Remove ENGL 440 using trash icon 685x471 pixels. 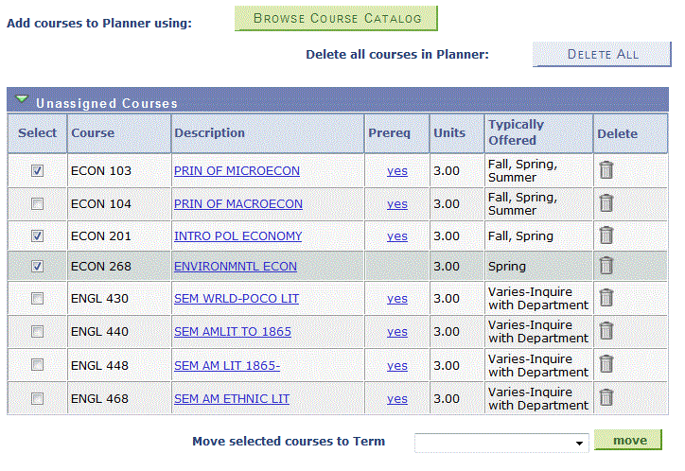click(606, 331)
